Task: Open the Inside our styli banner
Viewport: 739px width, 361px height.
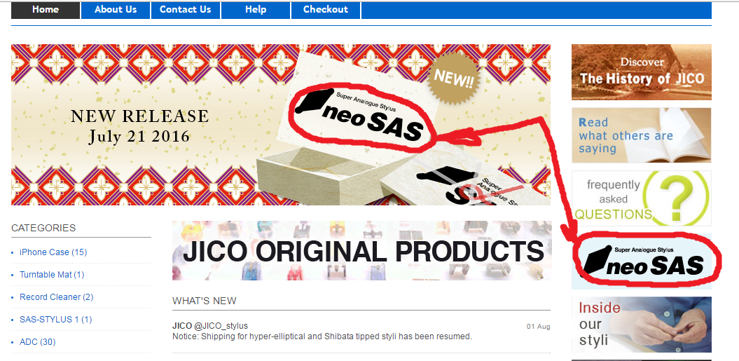Action: [x=642, y=325]
